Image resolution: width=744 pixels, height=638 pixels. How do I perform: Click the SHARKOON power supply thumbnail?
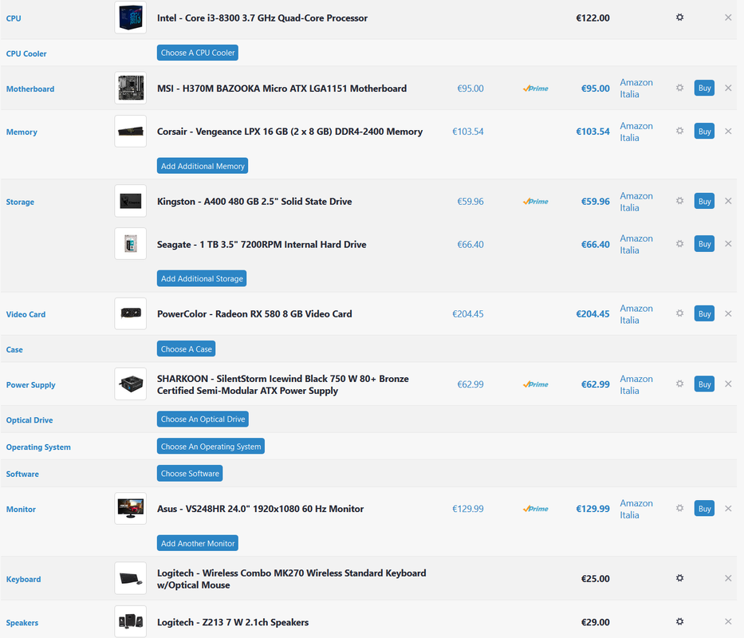[131, 384]
